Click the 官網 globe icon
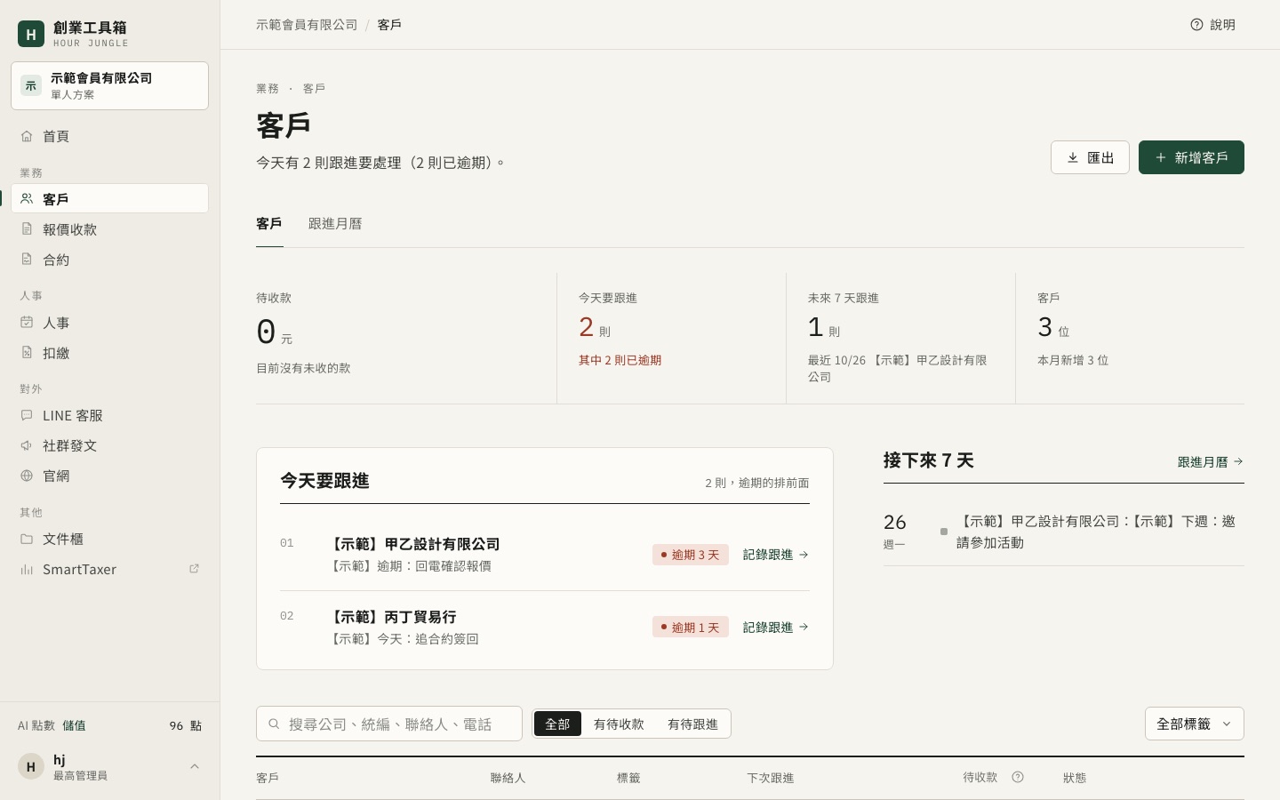The height and width of the screenshot is (800, 1280). point(27,476)
